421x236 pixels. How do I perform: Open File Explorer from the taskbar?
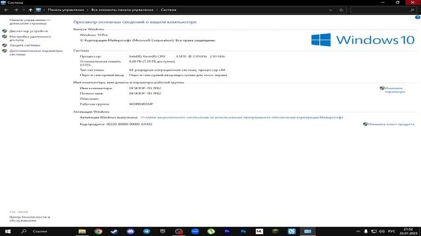tap(82, 231)
